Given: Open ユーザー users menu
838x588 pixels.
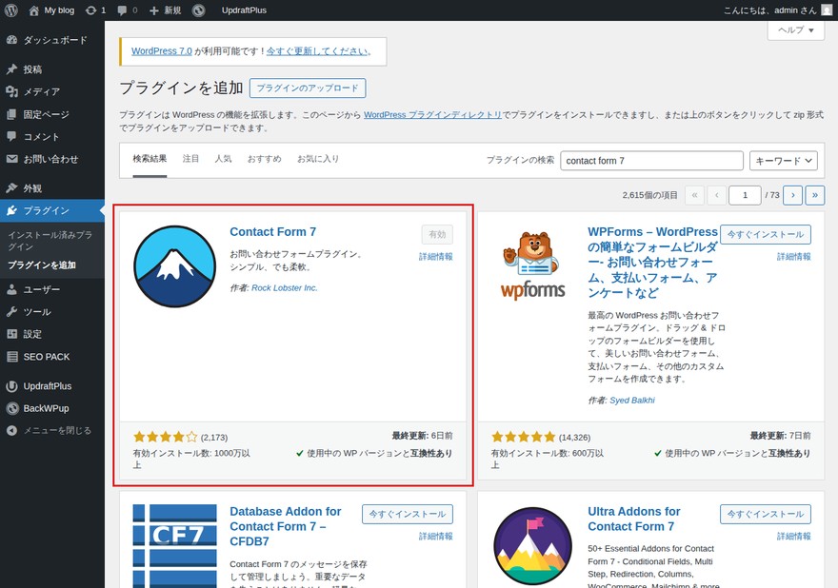Looking at the screenshot, I should point(52,289).
